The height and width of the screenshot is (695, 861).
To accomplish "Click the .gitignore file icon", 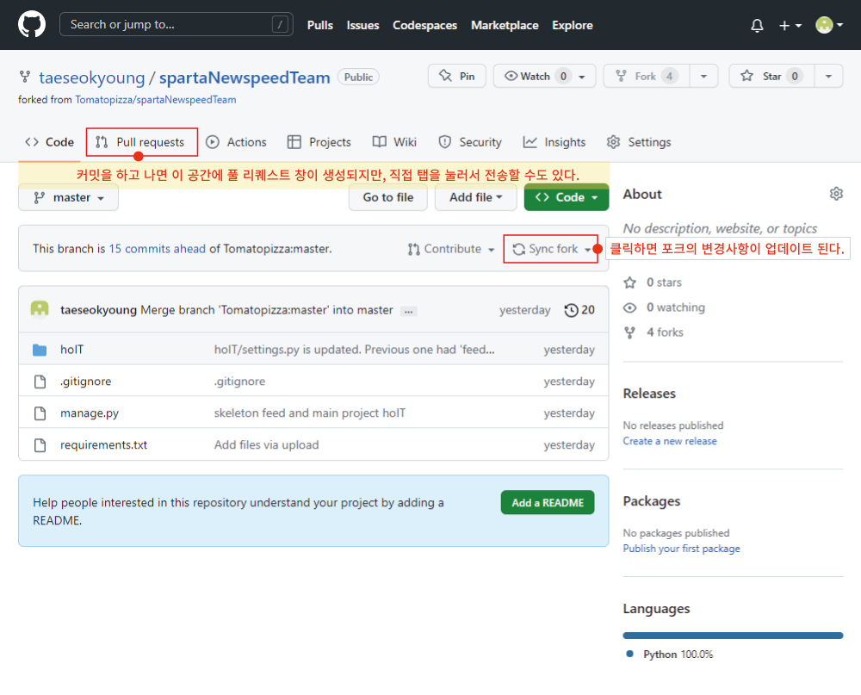I will [x=40, y=382].
